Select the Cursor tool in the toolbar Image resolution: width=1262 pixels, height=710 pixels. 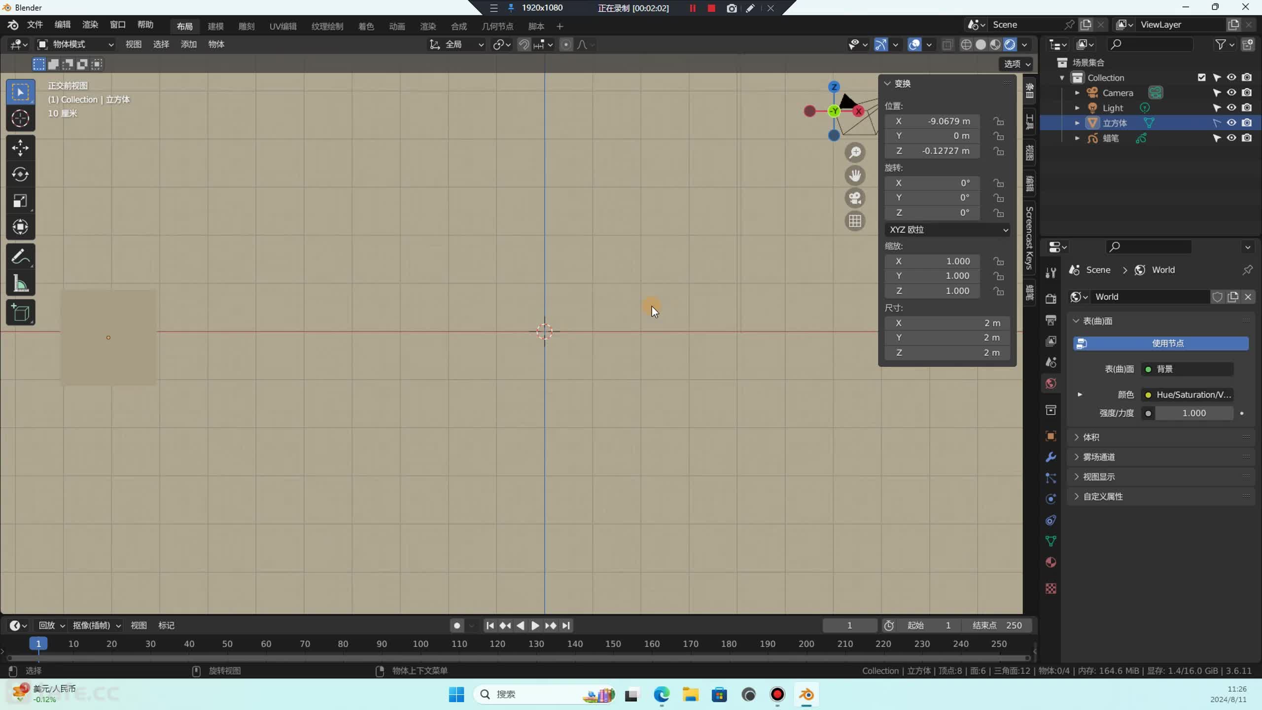20,119
